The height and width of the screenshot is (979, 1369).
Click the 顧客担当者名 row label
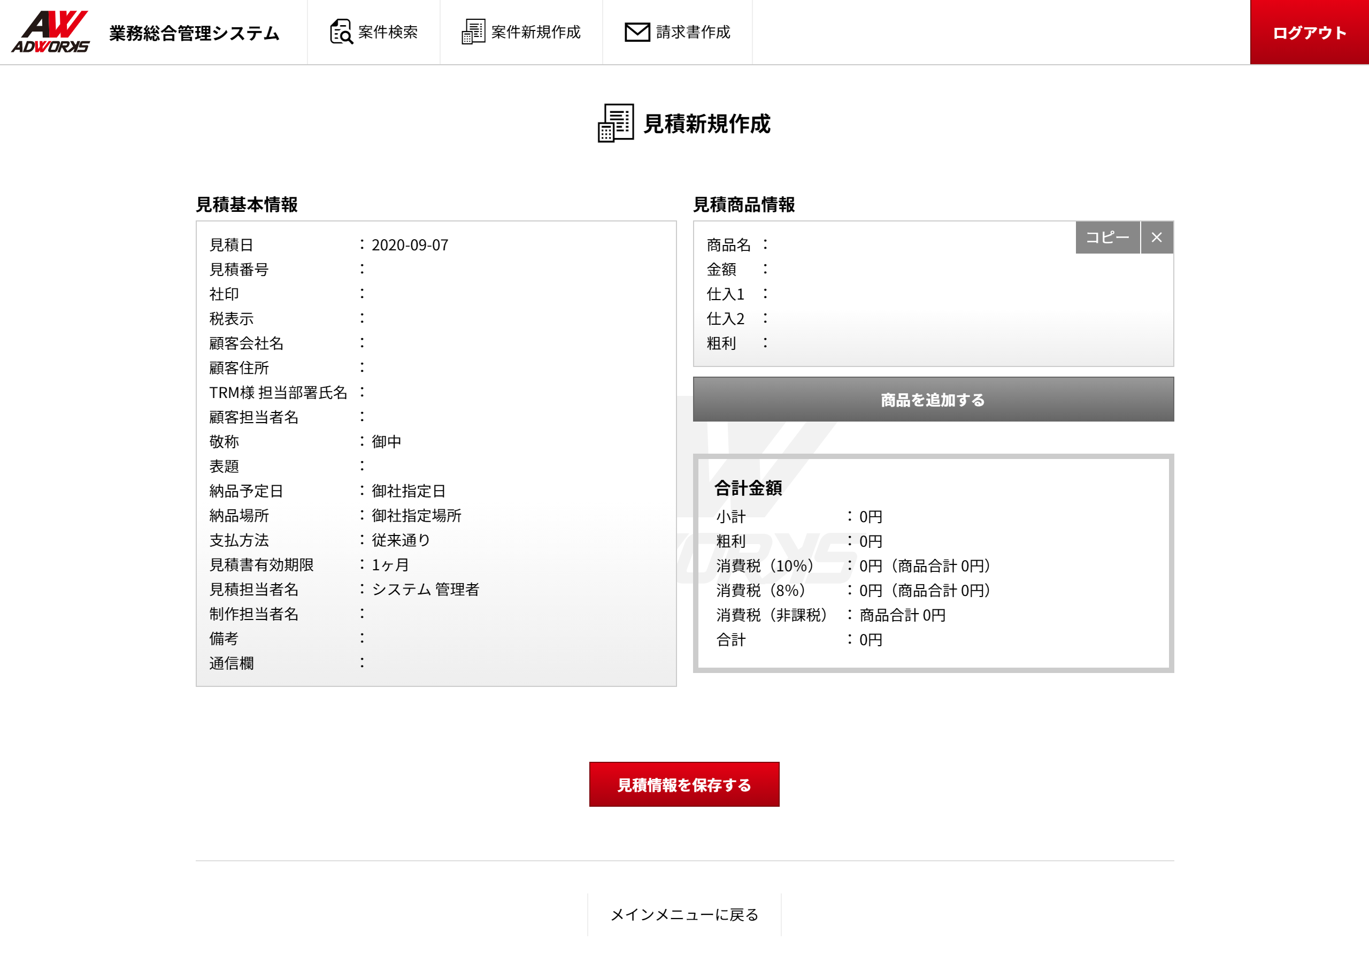point(253,417)
